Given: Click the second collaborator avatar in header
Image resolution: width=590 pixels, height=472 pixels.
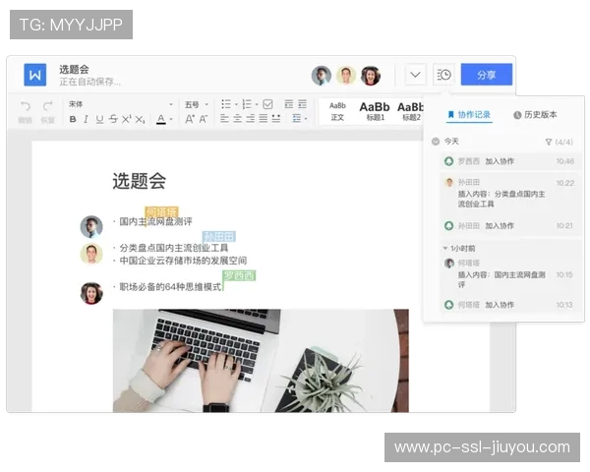Looking at the screenshot, I should tap(346, 76).
